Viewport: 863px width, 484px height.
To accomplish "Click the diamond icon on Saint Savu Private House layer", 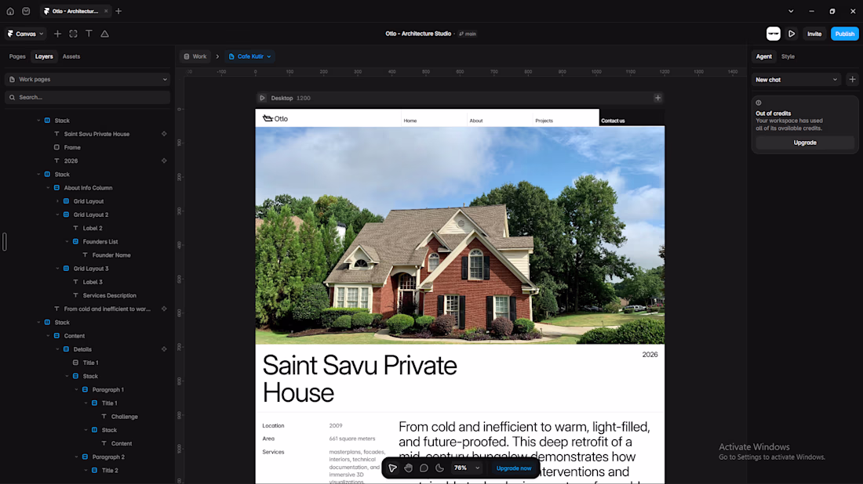I will [164, 133].
